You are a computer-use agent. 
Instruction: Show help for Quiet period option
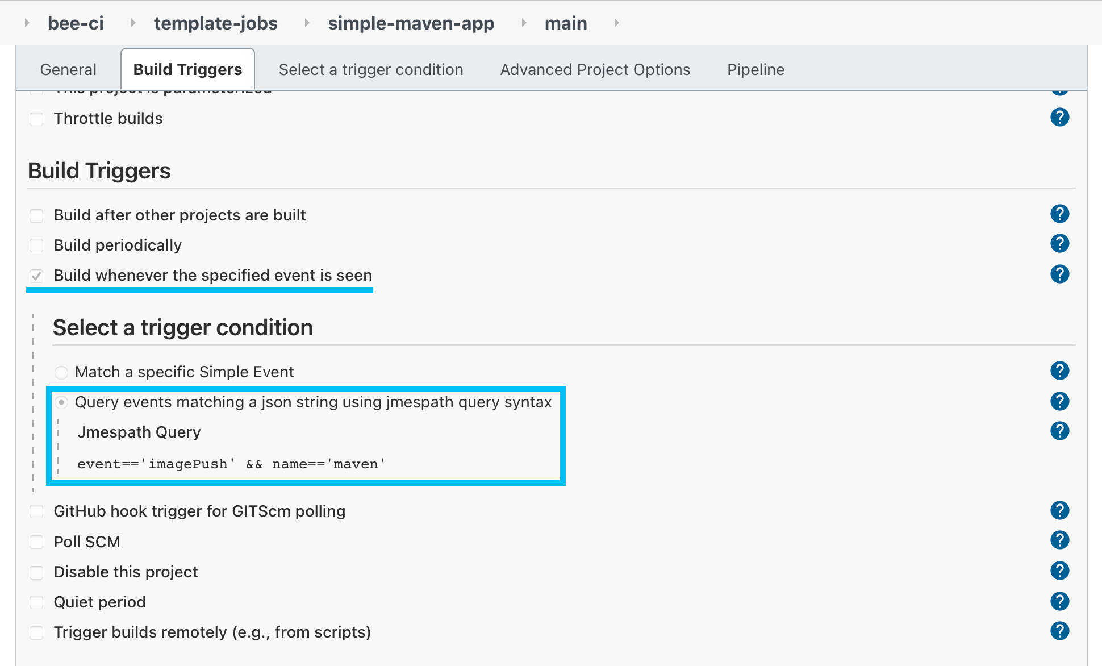click(1059, 601)
